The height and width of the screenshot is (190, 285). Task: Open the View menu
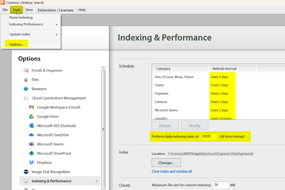(x=29, y=10)
